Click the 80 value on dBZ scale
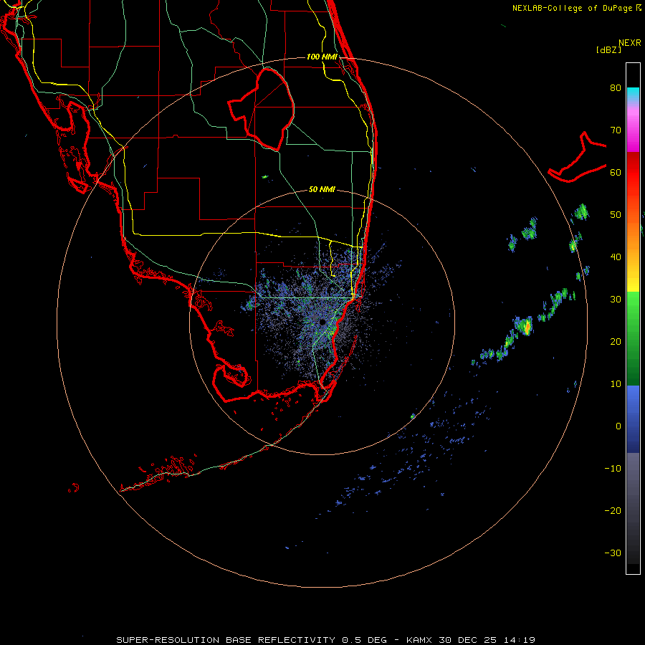The image size is (645, 645). click(616, 87)
